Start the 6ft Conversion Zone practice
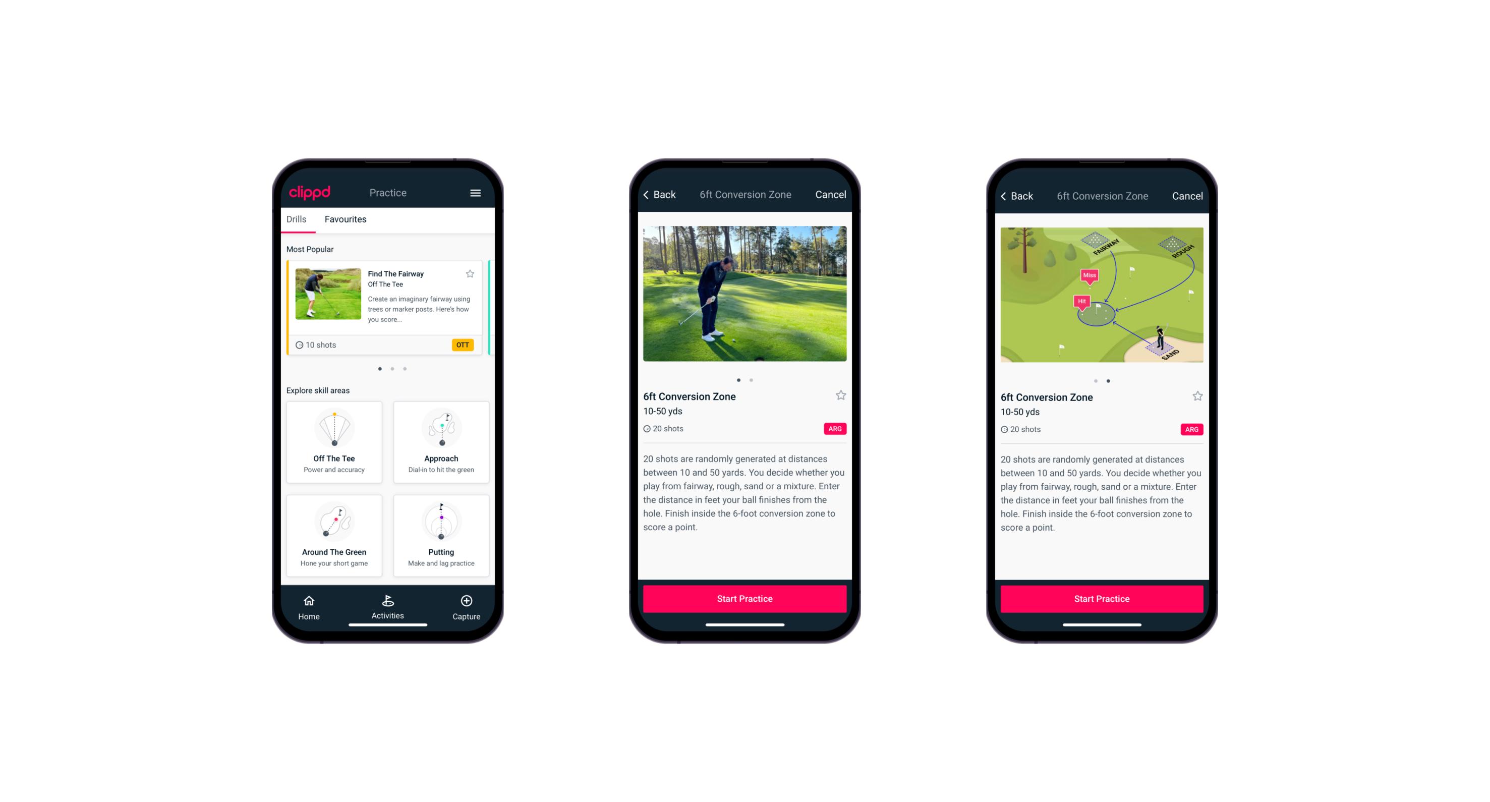 [744, 599]
